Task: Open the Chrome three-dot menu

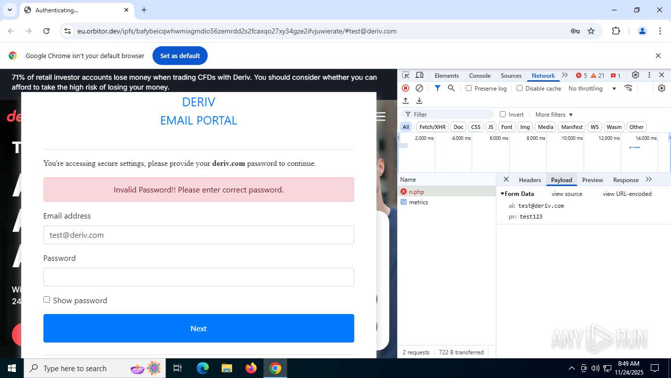Action: [660, 31]
